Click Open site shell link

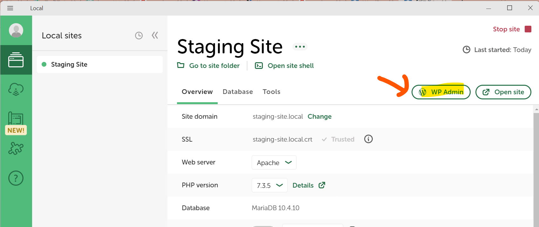click(x=284, y=66)
